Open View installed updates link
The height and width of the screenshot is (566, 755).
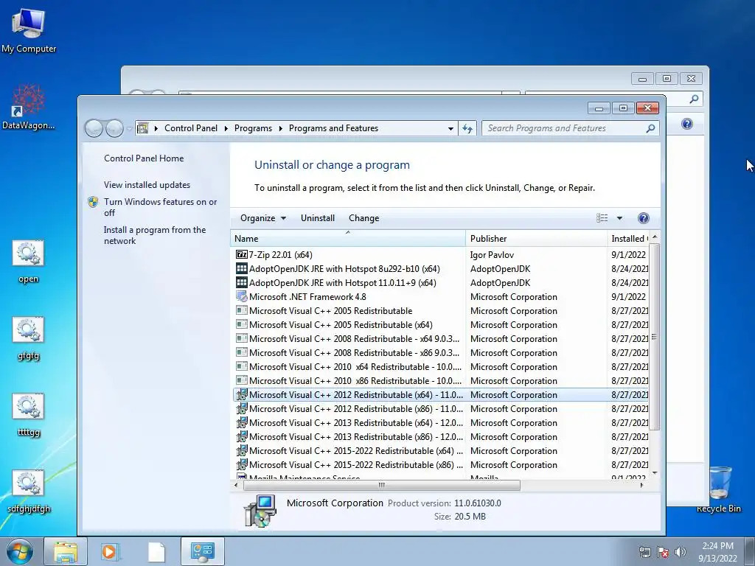coord(147,185)
